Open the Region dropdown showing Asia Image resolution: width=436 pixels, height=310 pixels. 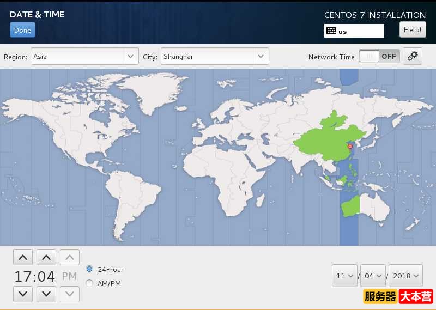[84, 56]
